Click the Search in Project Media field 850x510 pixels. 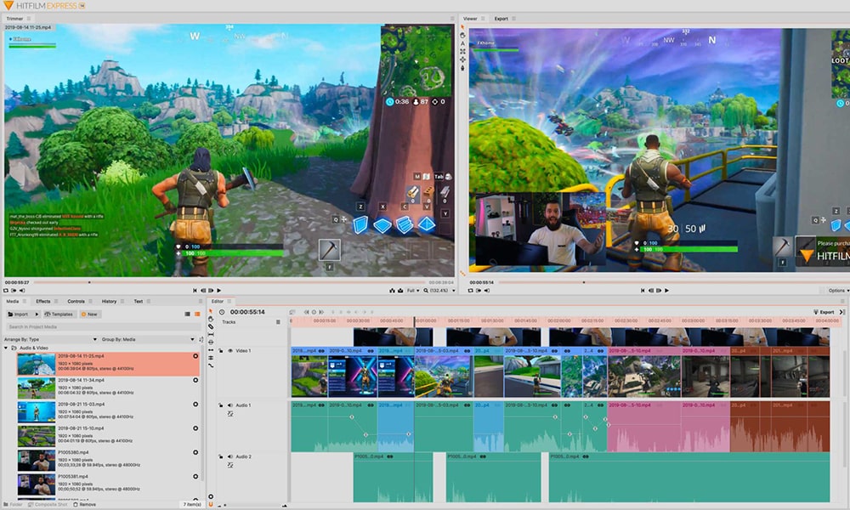tap(103, 326)
